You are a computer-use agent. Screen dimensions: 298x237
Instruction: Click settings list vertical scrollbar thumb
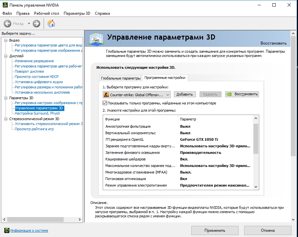(x=256, y=139)
